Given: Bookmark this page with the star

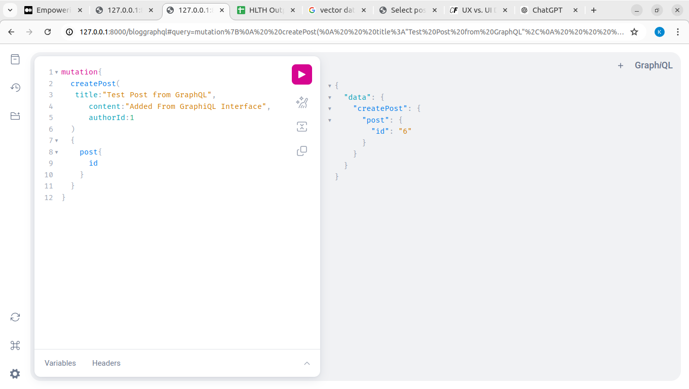Looking at the screenshot, I should pyautogui.click(x=634, y=32).
